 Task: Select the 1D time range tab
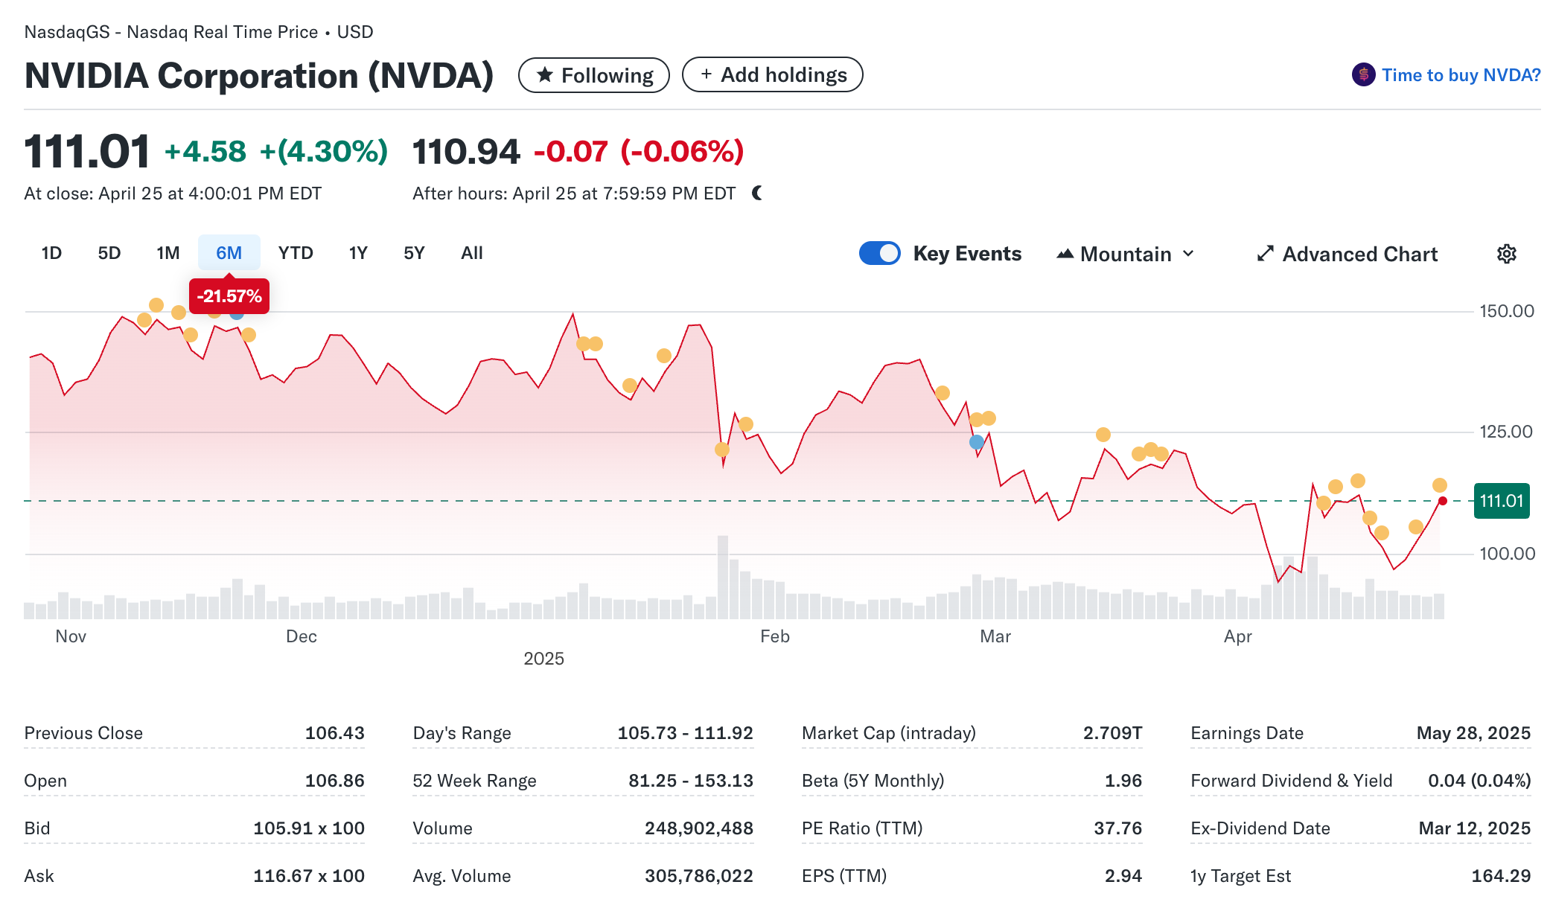[x=51, y=253]
